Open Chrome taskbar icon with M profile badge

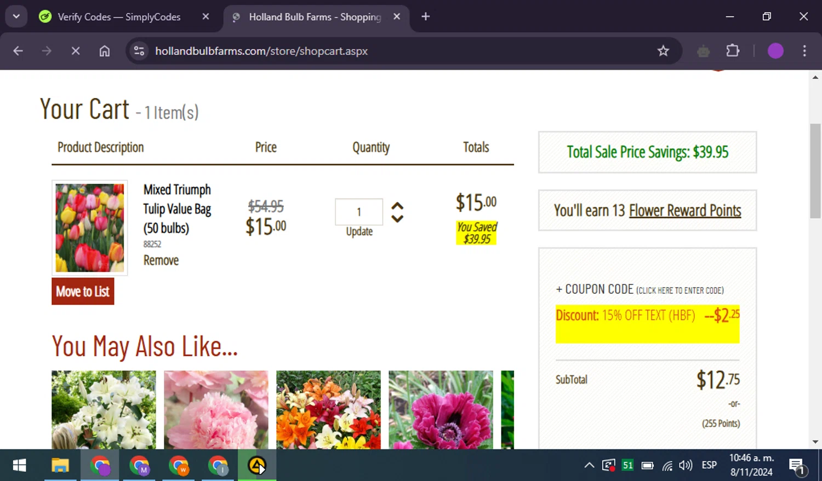point(139,466)
